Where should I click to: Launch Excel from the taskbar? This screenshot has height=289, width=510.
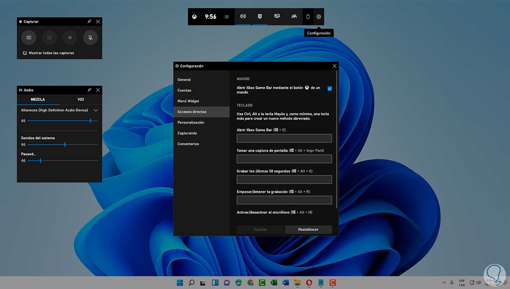274,283
